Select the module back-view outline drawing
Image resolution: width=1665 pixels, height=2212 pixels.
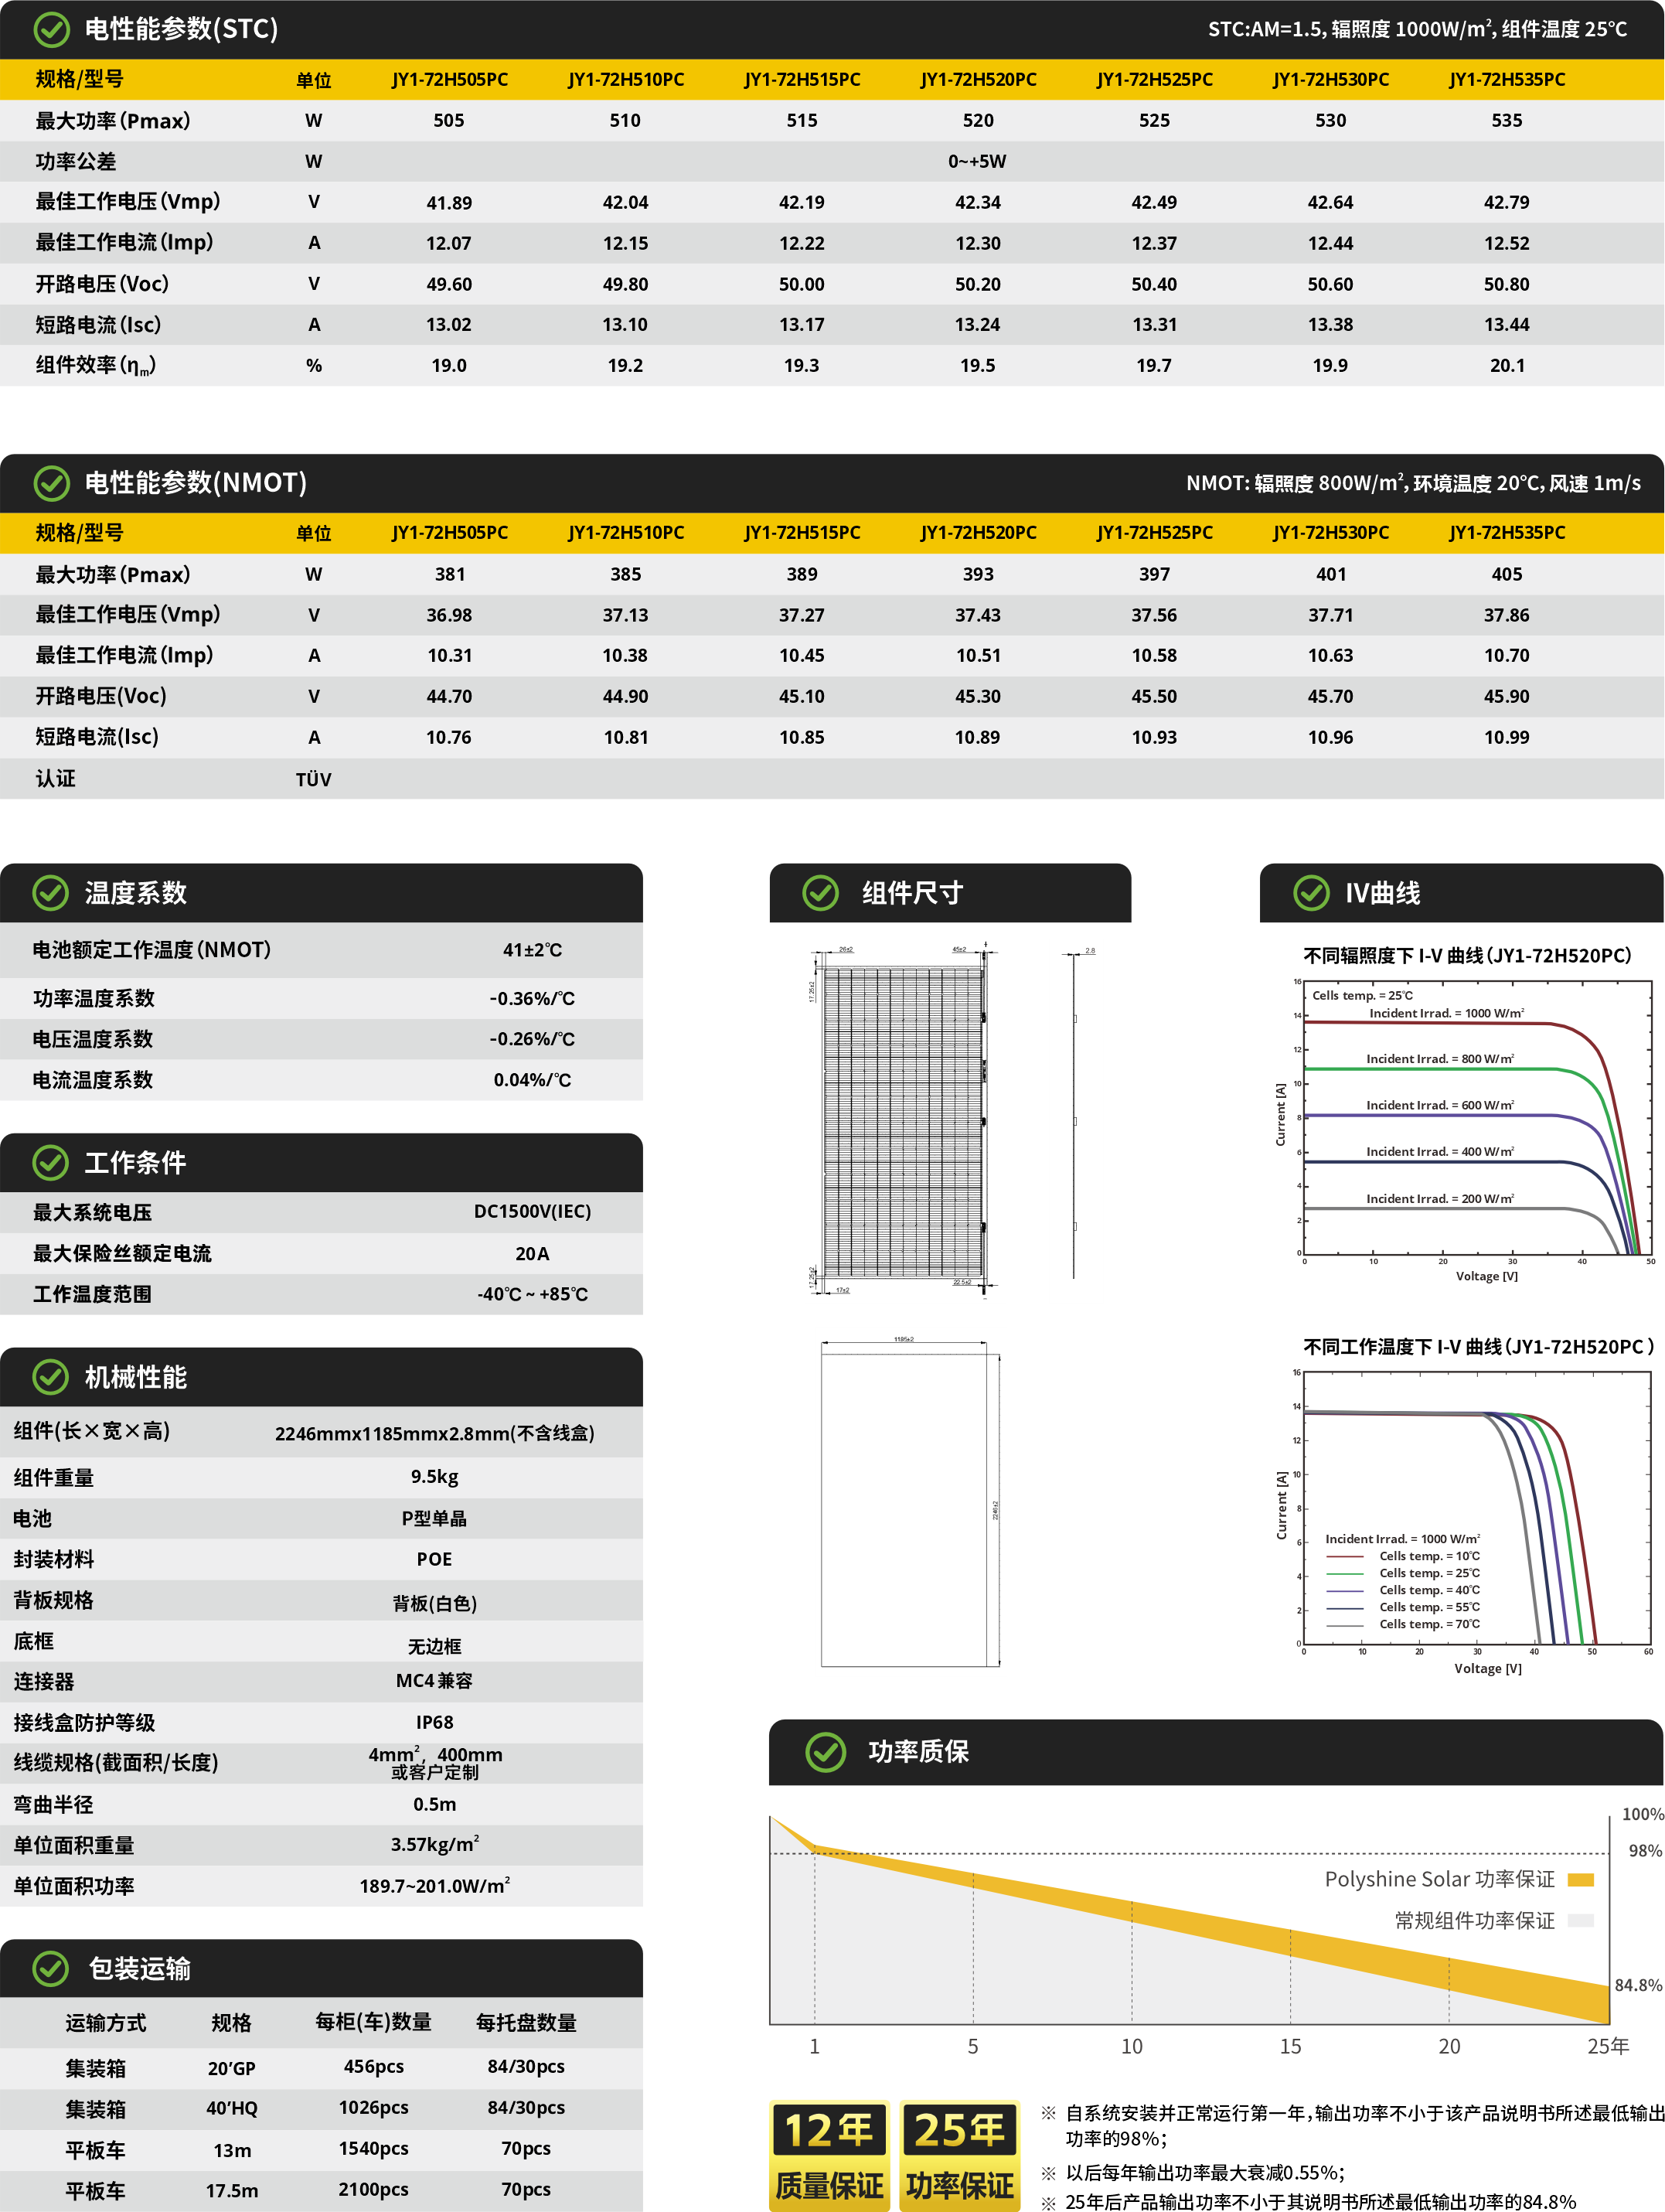(x=910, y=1503)
